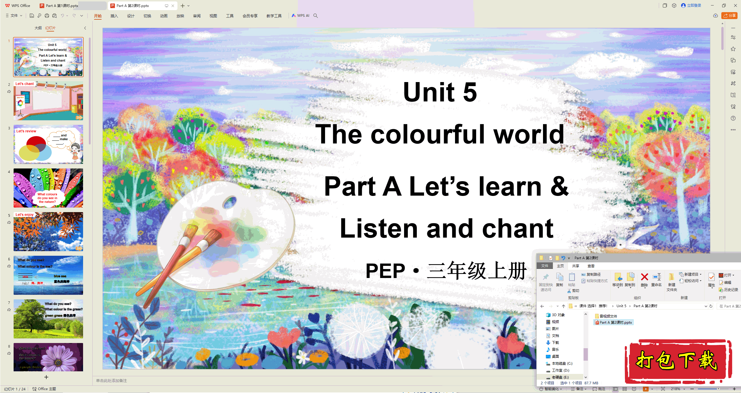Select slide 4 What colours thumbnail
The width and height of the screenshot is (741, 393).
48,188
